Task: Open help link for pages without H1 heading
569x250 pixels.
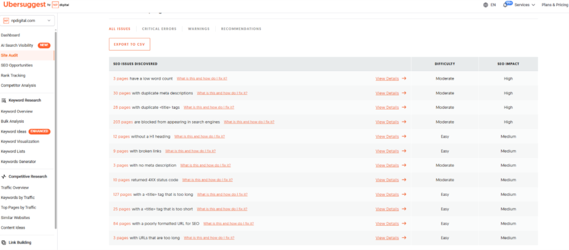Action: click(199, 136)
